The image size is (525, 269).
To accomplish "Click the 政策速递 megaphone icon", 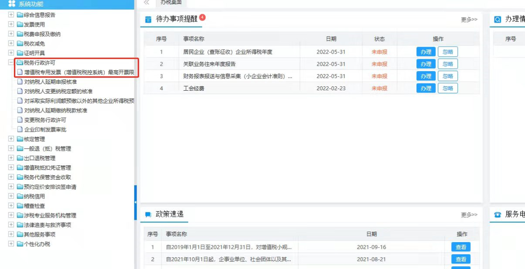I will tap(148, 215).
